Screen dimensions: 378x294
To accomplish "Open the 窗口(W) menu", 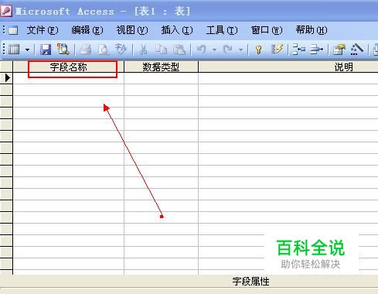I will tap(267, 30).
